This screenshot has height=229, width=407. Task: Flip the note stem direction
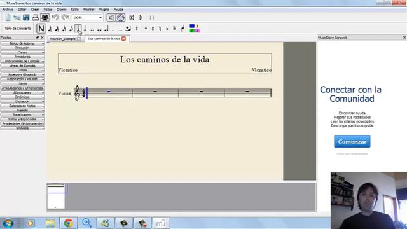tap(183, 28)
